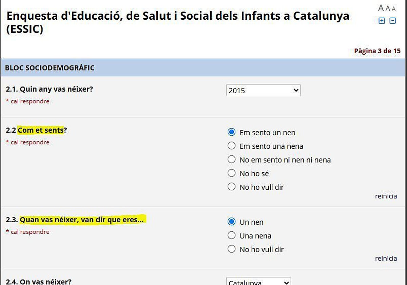Choose 'No ho vull dir' under question 2.3

232,249
